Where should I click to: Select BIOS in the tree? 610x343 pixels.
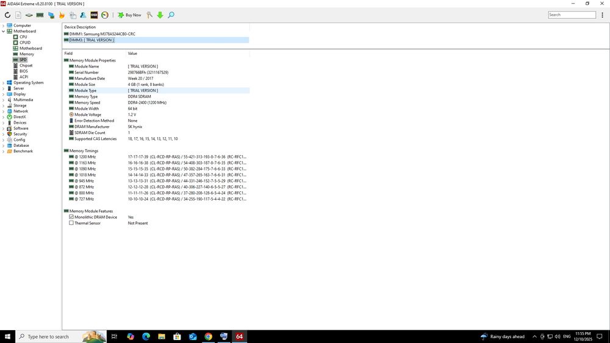tap(23, 71)
